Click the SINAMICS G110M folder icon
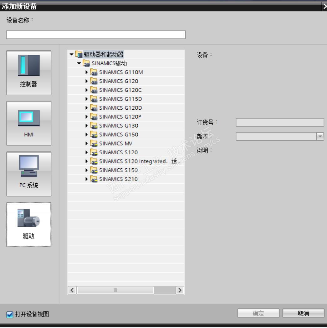 94,72
